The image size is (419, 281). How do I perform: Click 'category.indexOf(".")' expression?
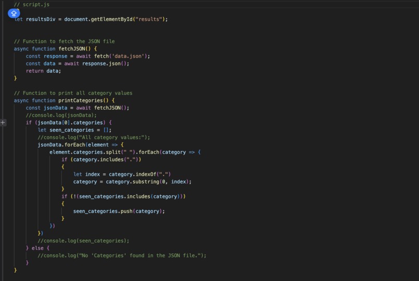[140, 175]
